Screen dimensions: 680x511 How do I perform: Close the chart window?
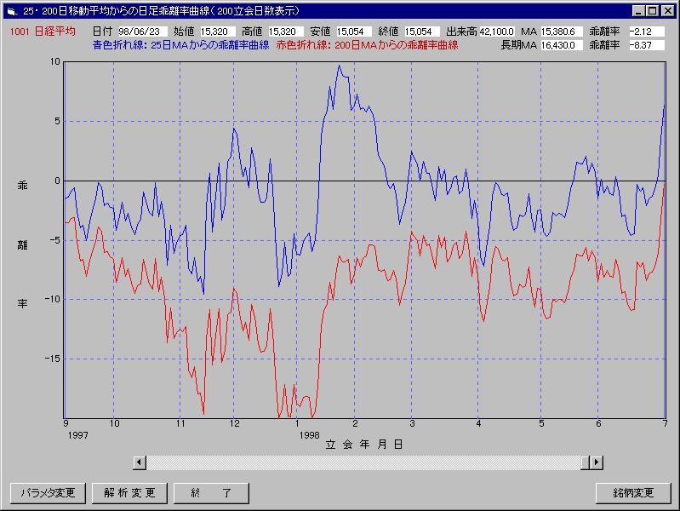[666, 11]
